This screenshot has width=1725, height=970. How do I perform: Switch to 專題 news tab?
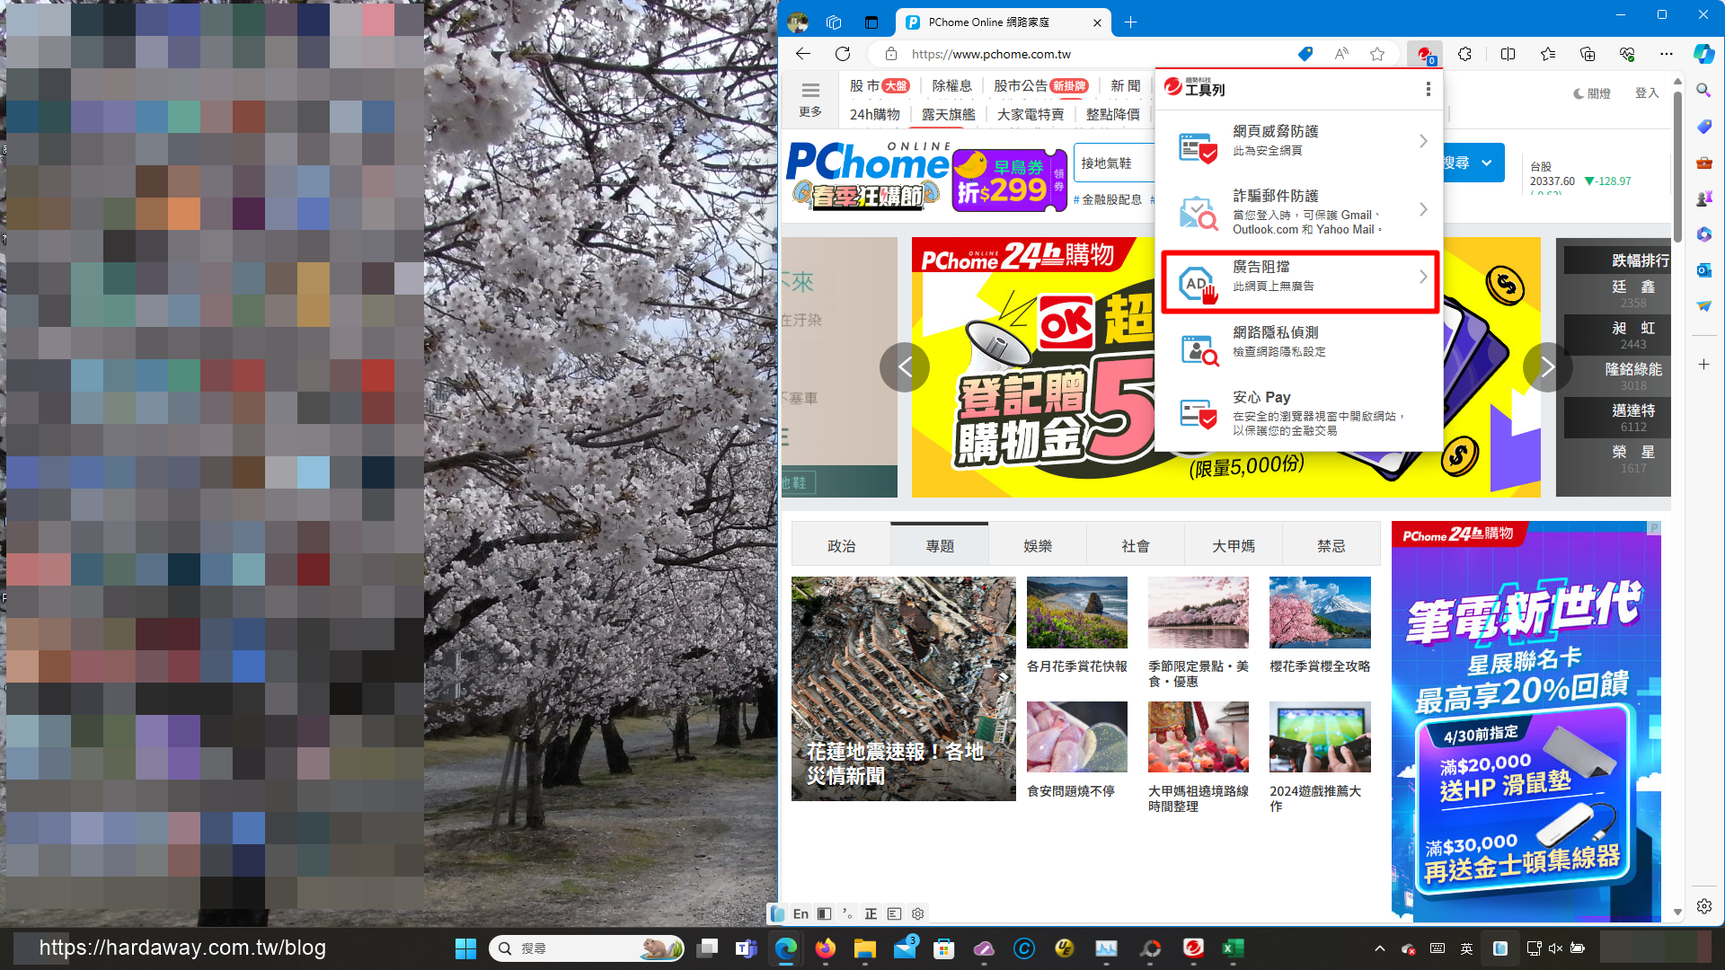click(940, 545)
